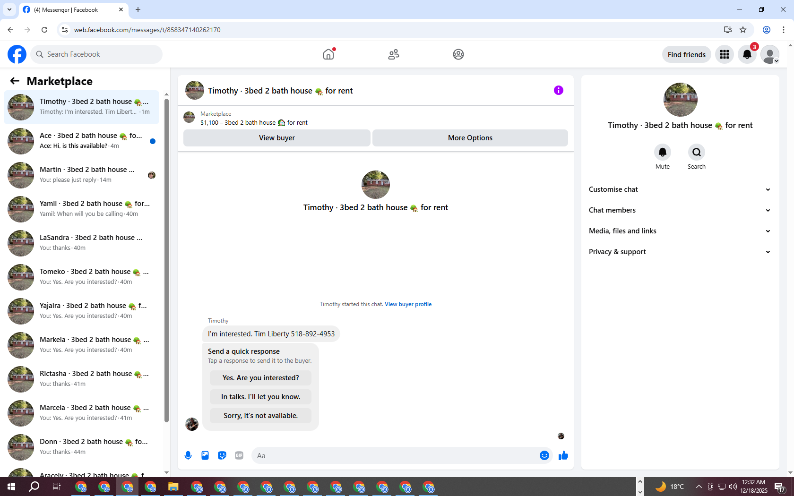
Task: Open the tab search dropdown in Chrome
Action: pyautogui.click(x=9, y=9)
